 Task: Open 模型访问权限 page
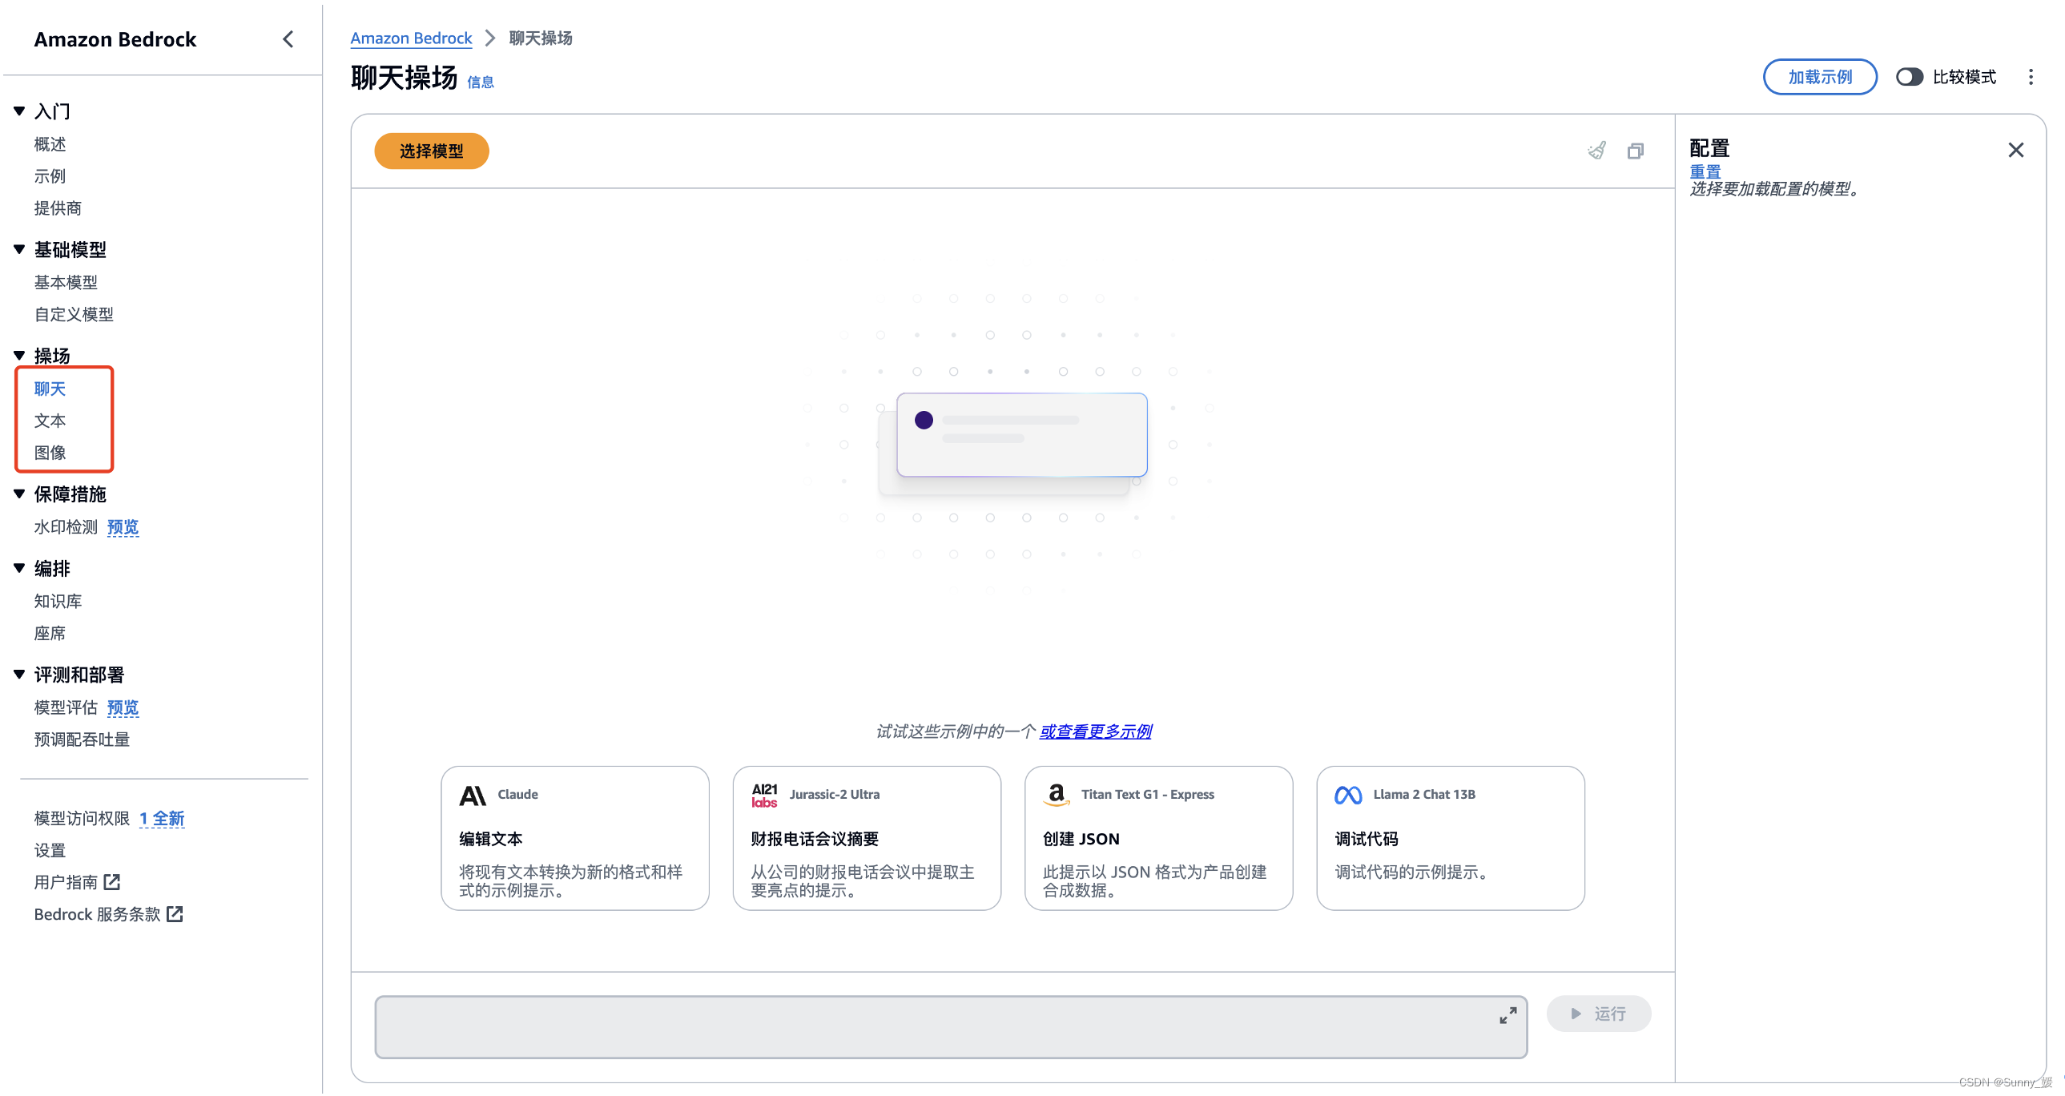82,818
